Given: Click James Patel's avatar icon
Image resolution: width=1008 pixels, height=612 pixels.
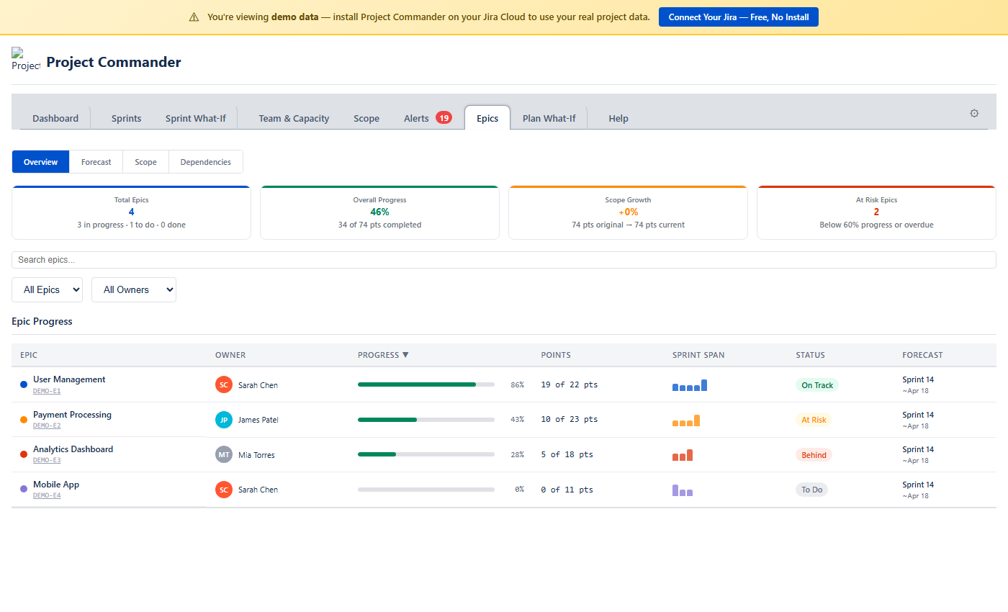Looking at the screenshot, I should [x=224, y=419].
